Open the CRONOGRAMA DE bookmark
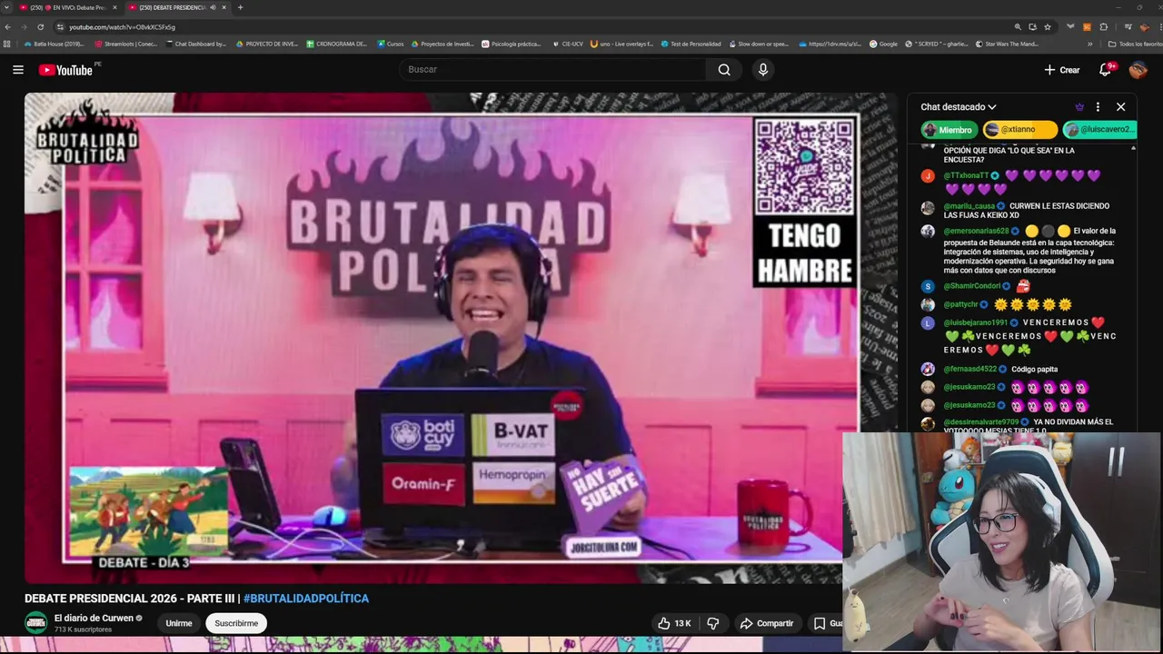Screen dimensions: 1163x654 (x=337, y=44)
